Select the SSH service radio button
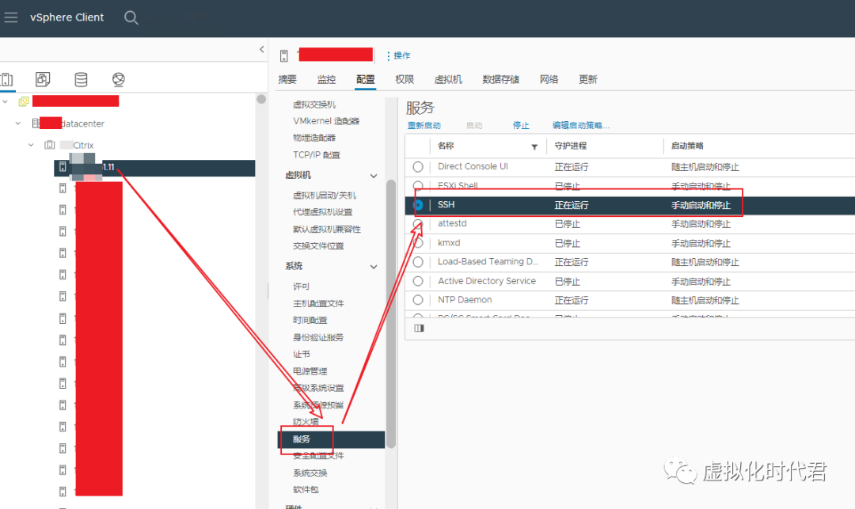 coord(418,205)
